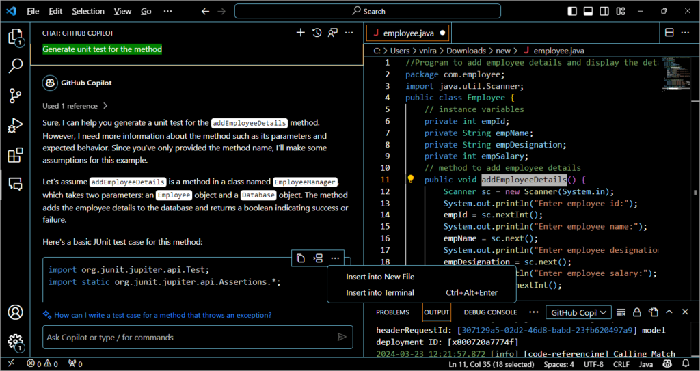Open the Manage gear icon
The height and width of the screenshot is (371, 700).
(x=15, y=342)
